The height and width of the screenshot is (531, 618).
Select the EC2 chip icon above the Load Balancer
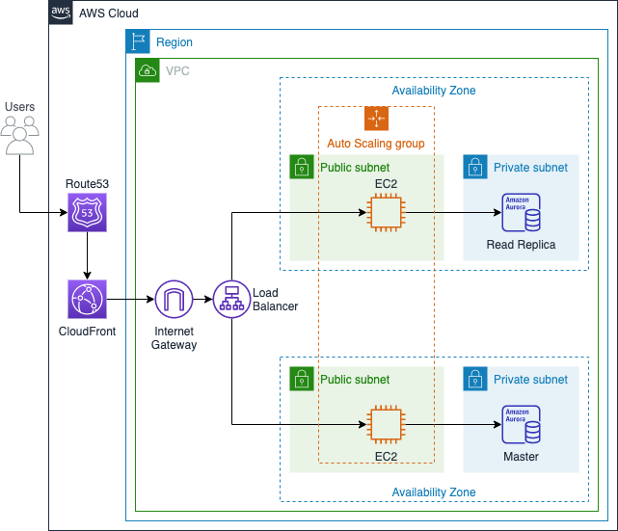click(386, 213)
